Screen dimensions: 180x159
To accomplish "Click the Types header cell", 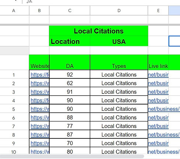I will point(119,62).
